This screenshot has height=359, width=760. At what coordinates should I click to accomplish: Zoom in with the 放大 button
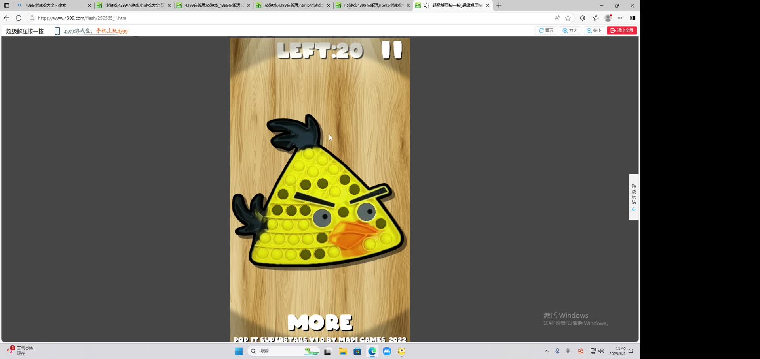(x=570, y=30)
